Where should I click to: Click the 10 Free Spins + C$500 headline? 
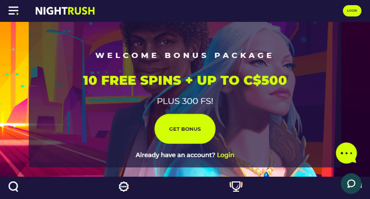(x=185, y=80)
